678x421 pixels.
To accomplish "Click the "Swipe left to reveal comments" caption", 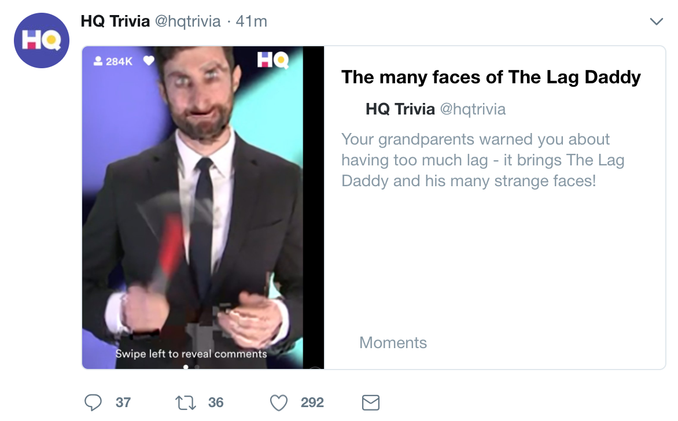I will (191, 353).
